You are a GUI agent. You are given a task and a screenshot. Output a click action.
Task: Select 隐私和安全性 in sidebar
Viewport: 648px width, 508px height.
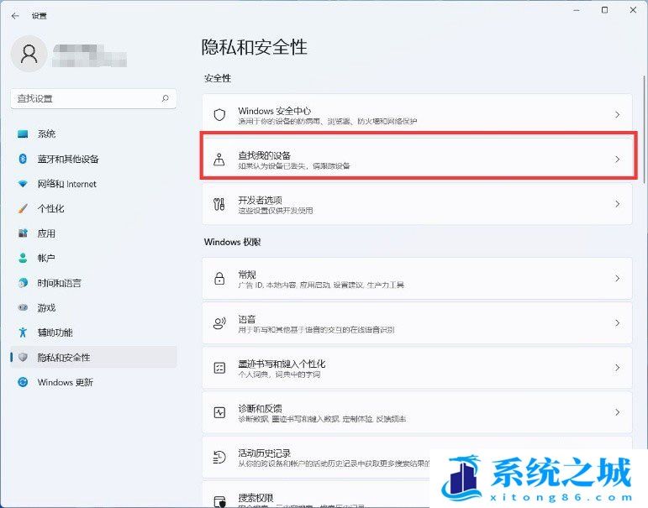pos(94,357)
